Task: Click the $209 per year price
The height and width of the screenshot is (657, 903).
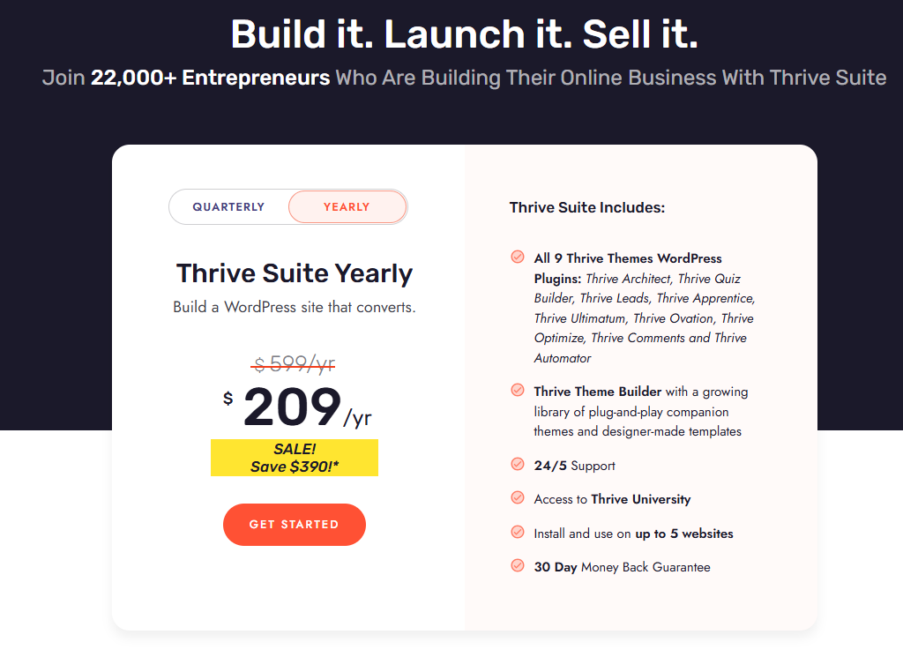Action: coord(297,407)
